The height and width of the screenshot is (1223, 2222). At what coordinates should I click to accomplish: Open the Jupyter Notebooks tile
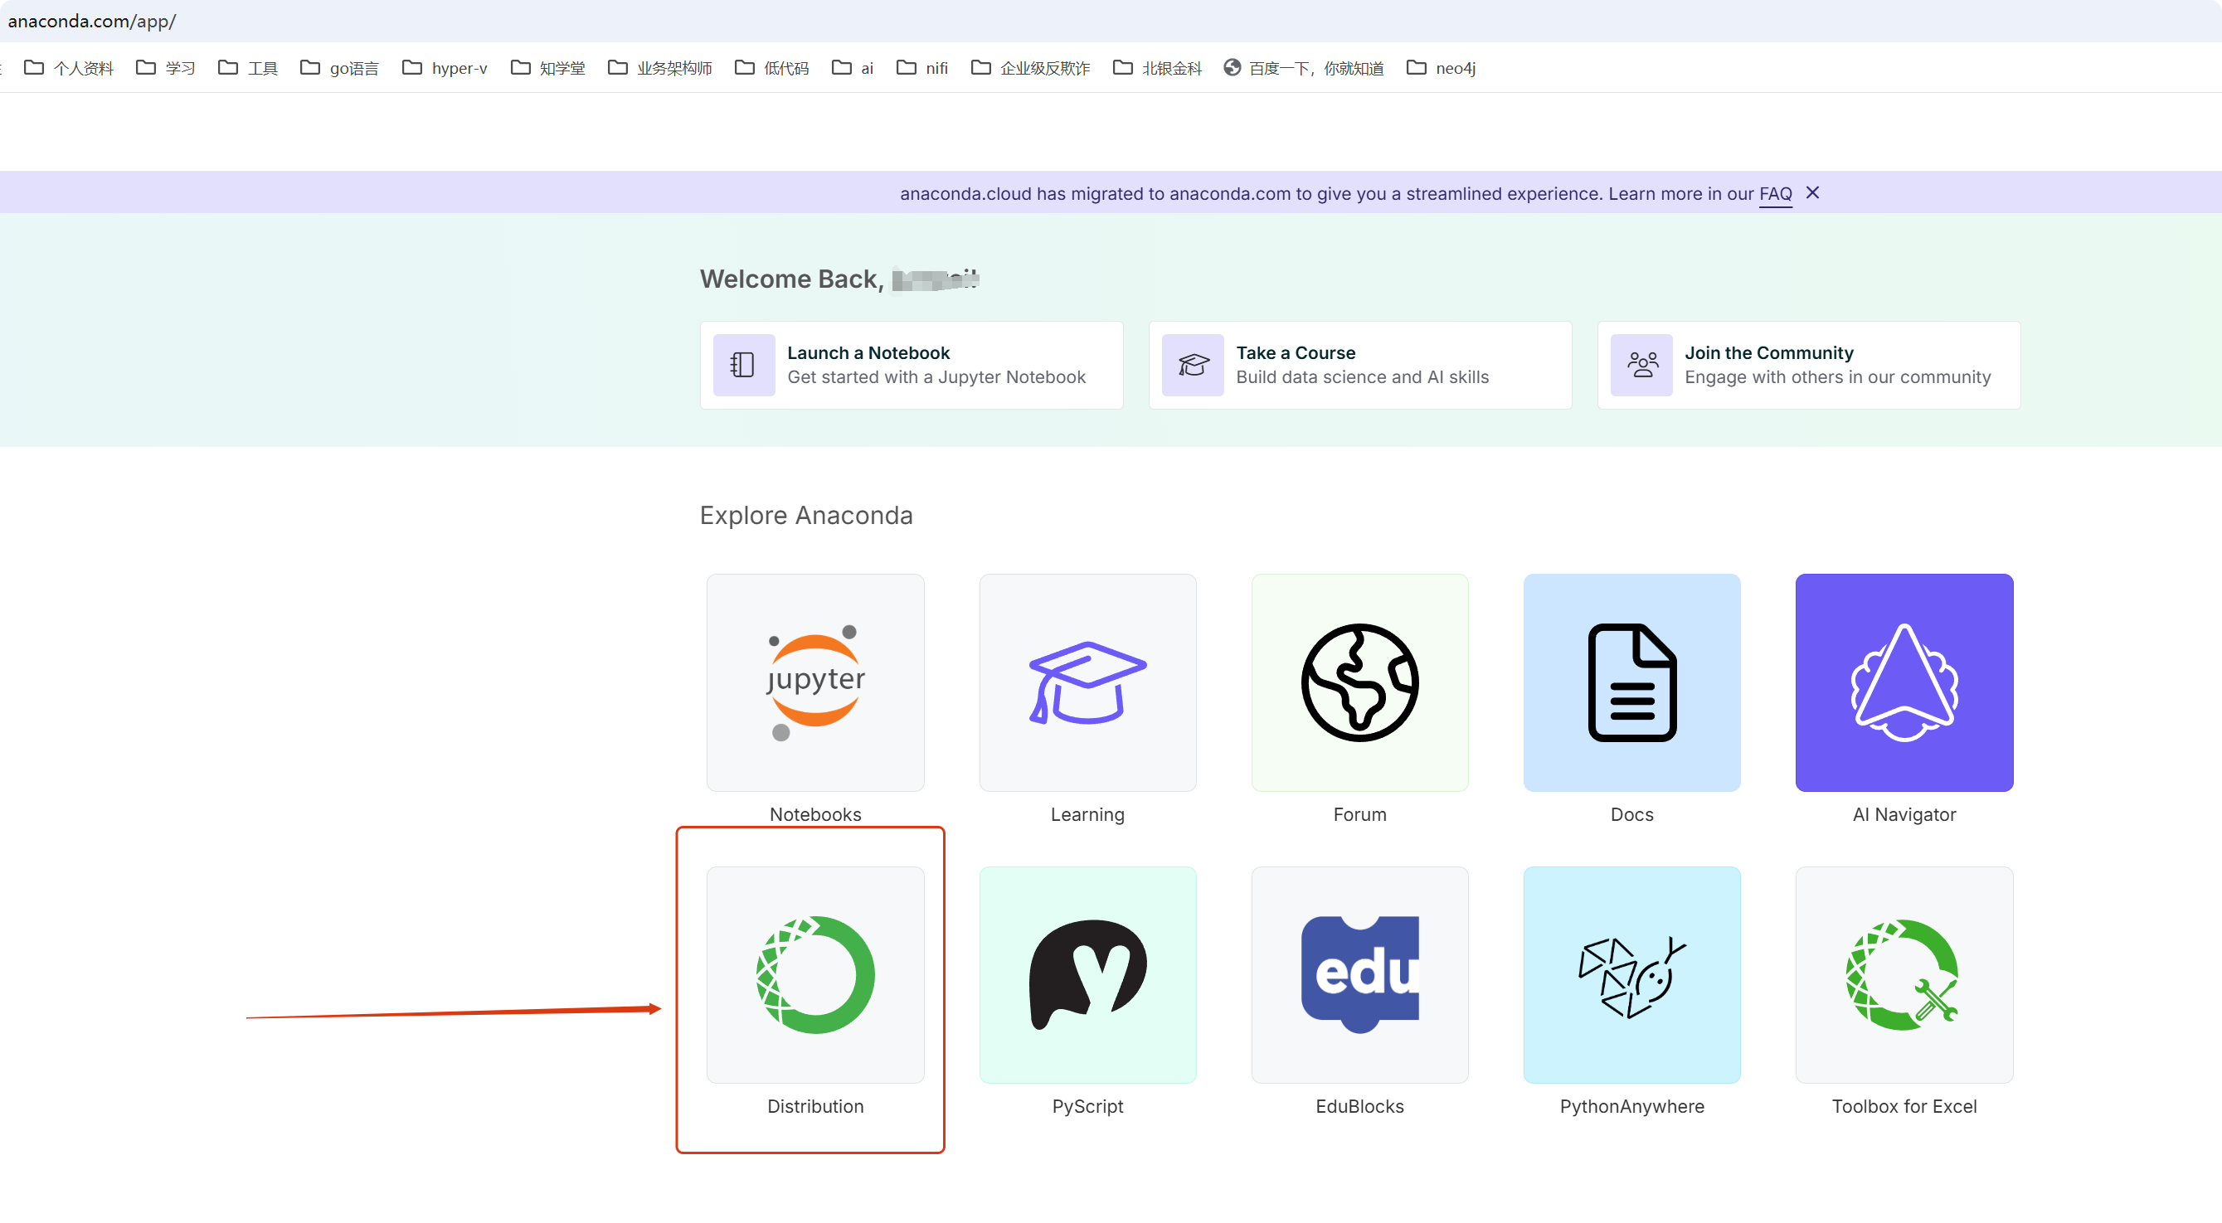[814, 682]
